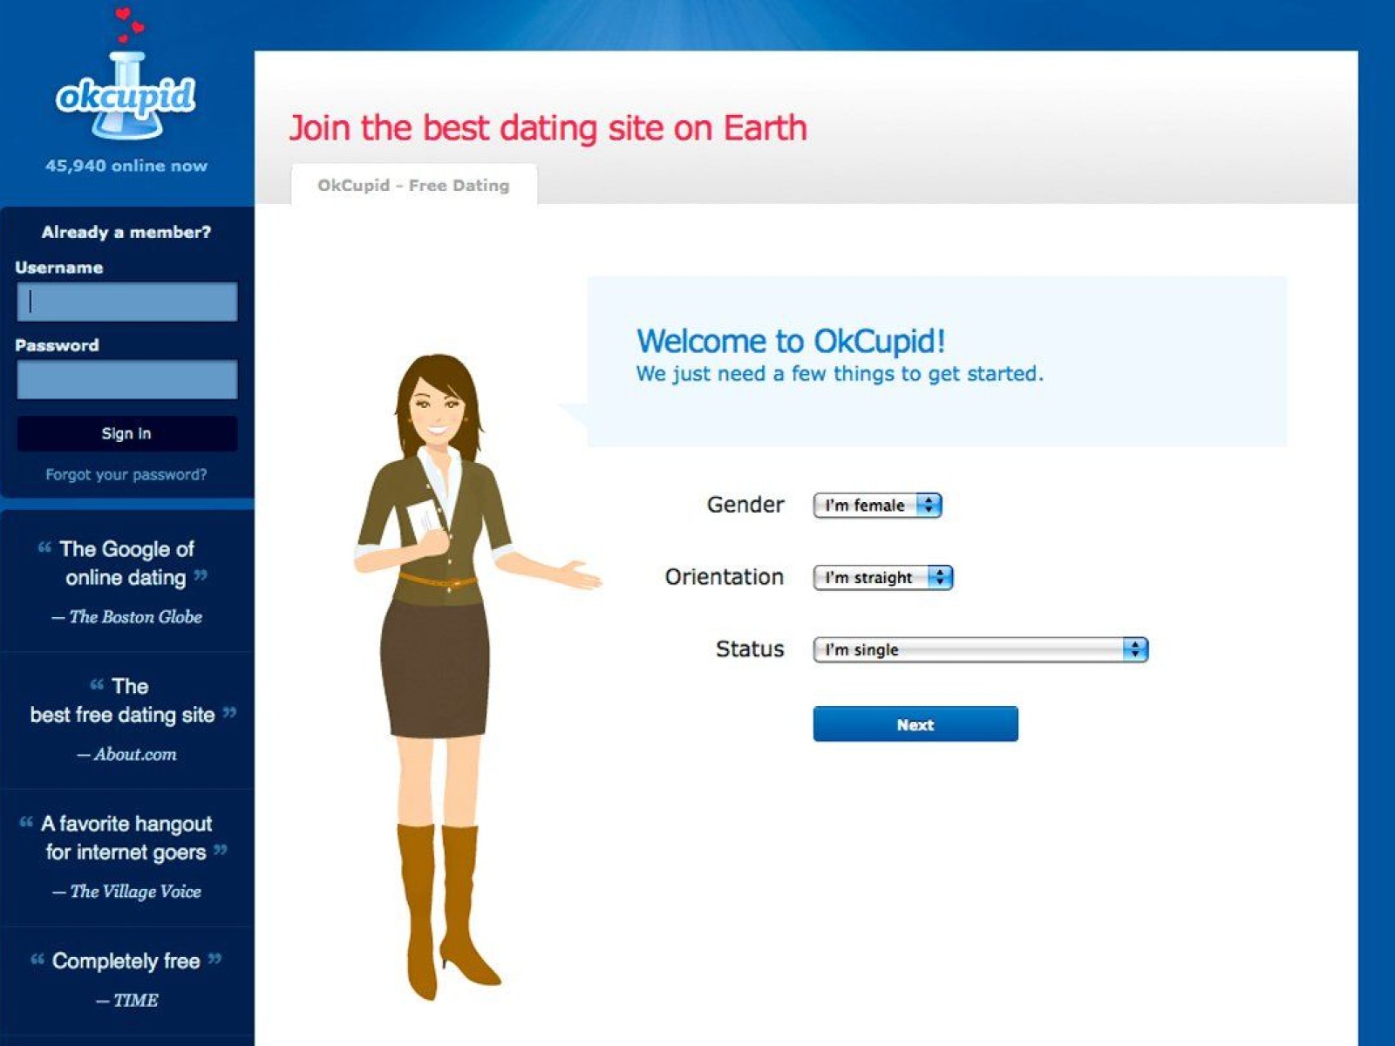Focus the Username input field
1395x1046 pixels.
pos(127,302)
